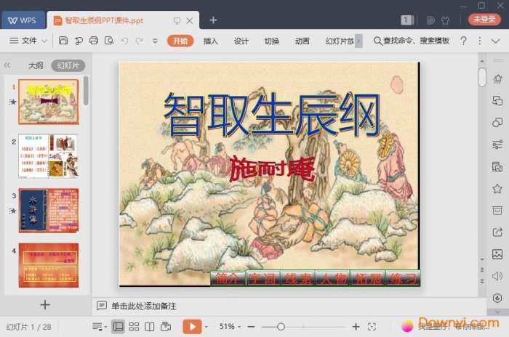
Task: Select slide 4 orange thumbnail
Action: click(49, 265)
